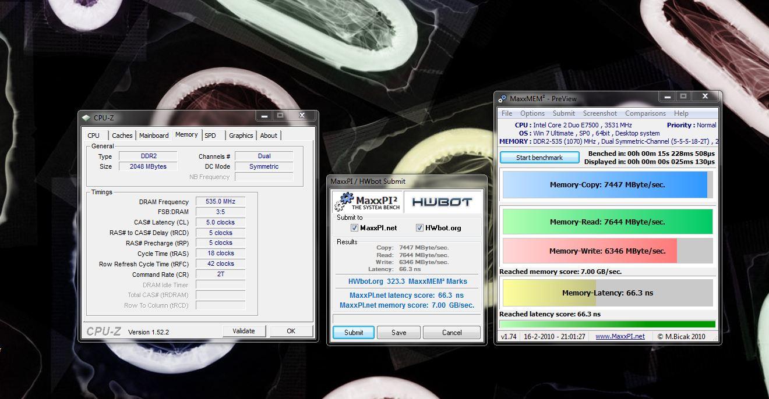
Task: Click the Reached memory score 7.00 GB/sec text
Action: pyautogui.click(x=560, y=272)
